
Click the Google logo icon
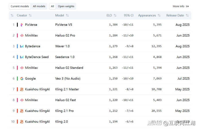(x=22, y=78)
